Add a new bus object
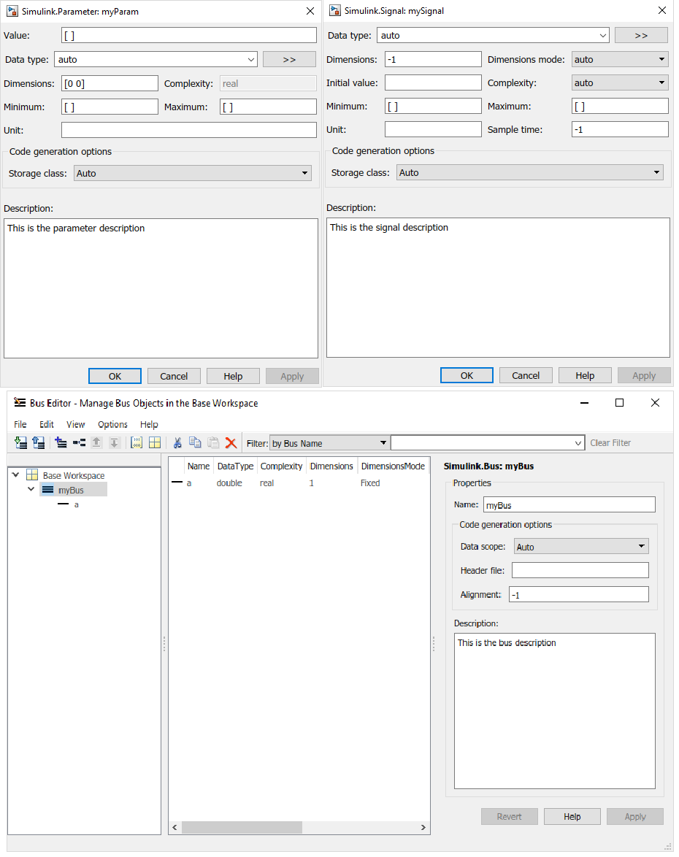 [60, 442]
